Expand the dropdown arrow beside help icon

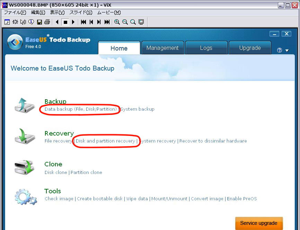point(287,50)
